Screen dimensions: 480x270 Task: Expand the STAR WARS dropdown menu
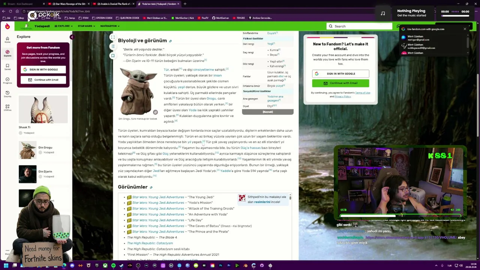[86, 26]
